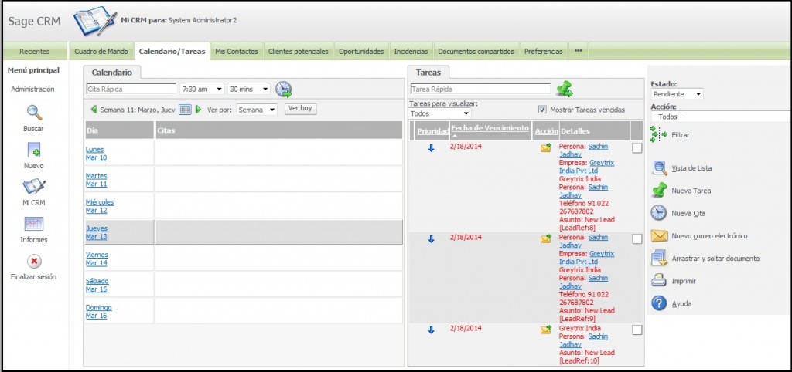The image size is (792, 372).
Task: Click the action envelope icon for LeadRef:10 task
Action: click(x=545, y=330)
